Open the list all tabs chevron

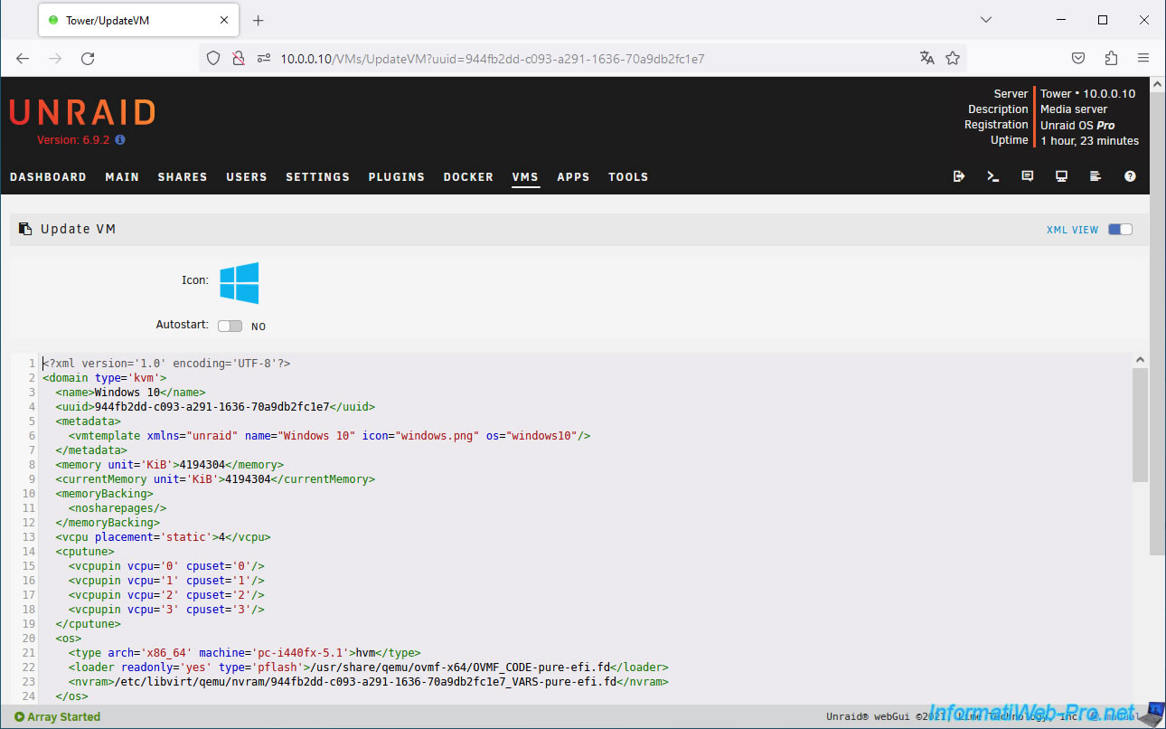pyautogui.click(x=986, y=19)
